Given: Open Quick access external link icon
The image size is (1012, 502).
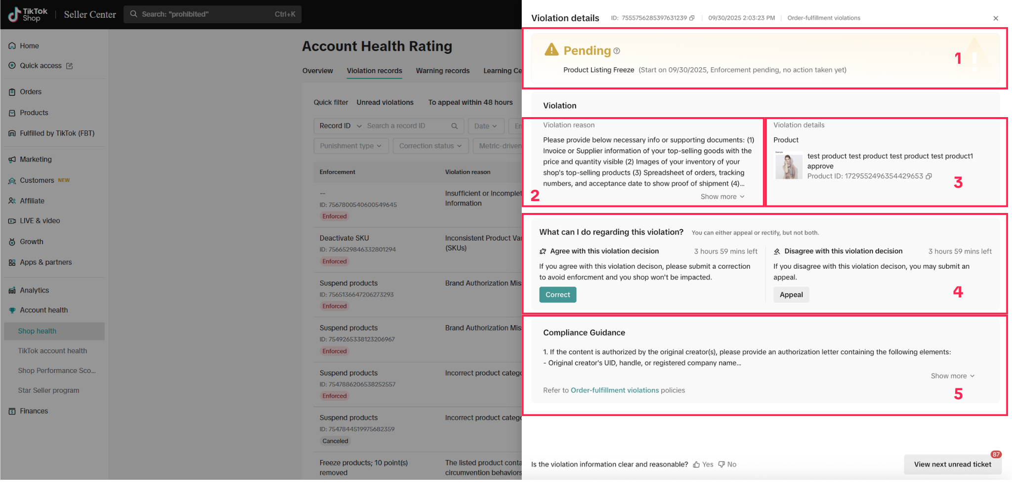Looking at the screenshot, I should click(x=70, y=66).
